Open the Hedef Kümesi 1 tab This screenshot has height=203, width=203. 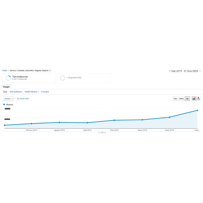coord(31,92)
